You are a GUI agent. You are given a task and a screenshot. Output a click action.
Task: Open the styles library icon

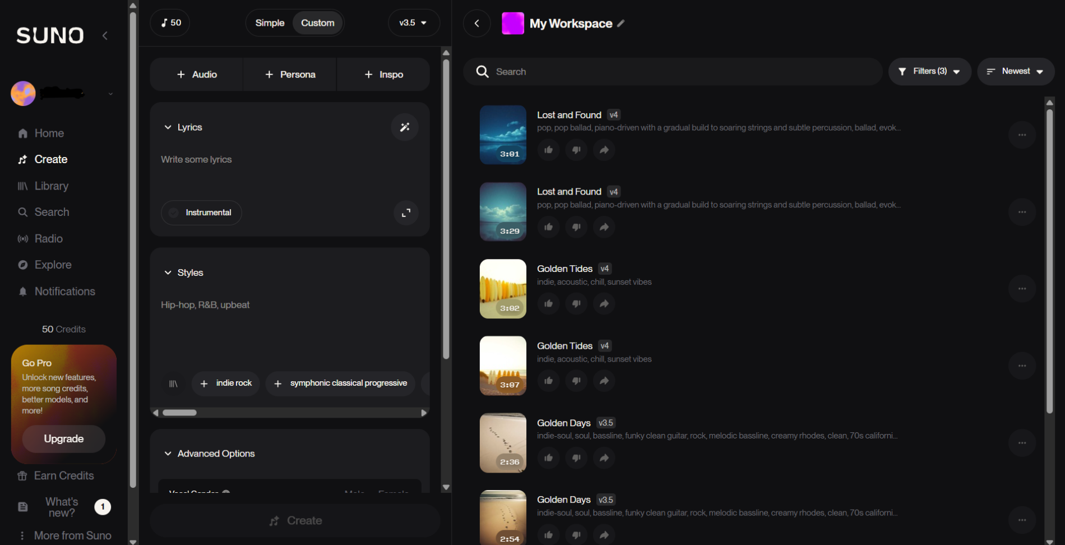pos(173,384)
